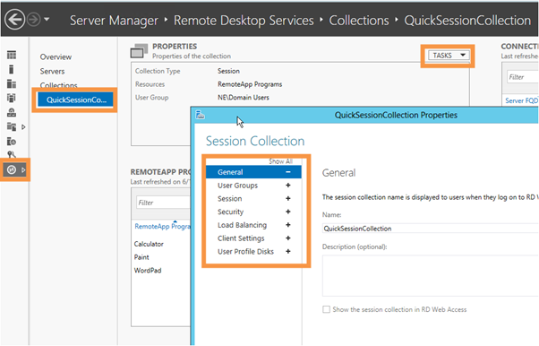This screenshot has width=539, height=346.
Task: Sort by RemoteApp Program column header
Action: [162, 226]
